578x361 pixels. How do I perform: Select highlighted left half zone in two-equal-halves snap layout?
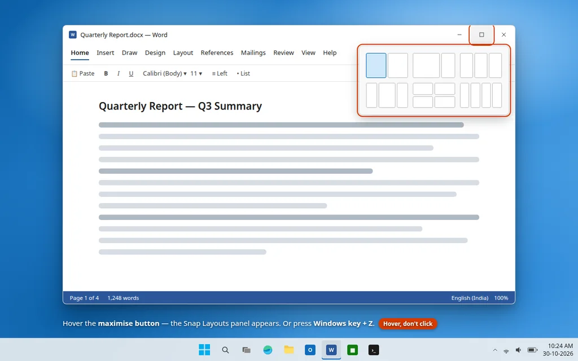pos(376,65)
